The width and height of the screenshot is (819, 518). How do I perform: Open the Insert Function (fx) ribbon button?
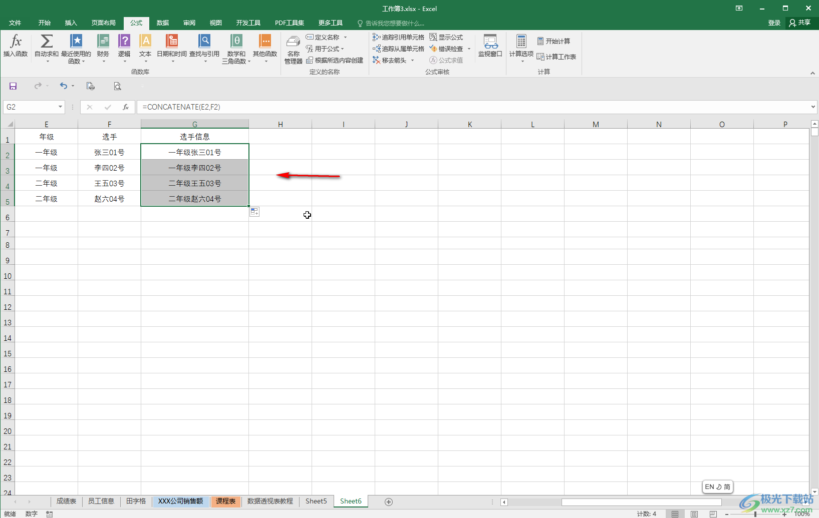point(16,46)
